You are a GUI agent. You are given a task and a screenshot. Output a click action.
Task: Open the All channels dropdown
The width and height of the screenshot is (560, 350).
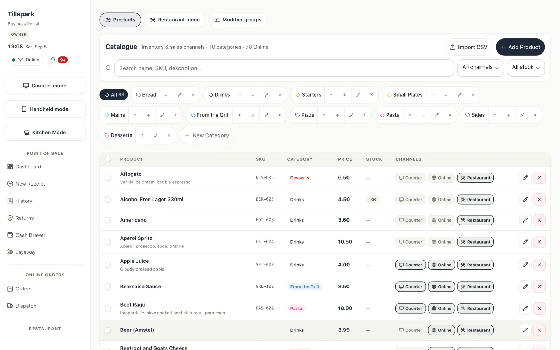(481, 68)
